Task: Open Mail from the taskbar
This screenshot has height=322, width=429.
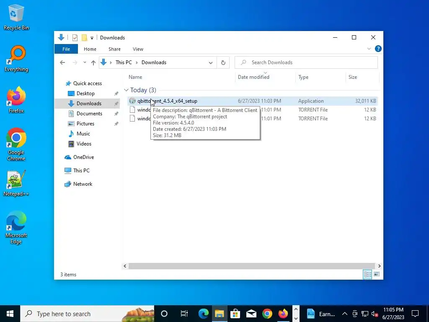Action: [251, 314]
